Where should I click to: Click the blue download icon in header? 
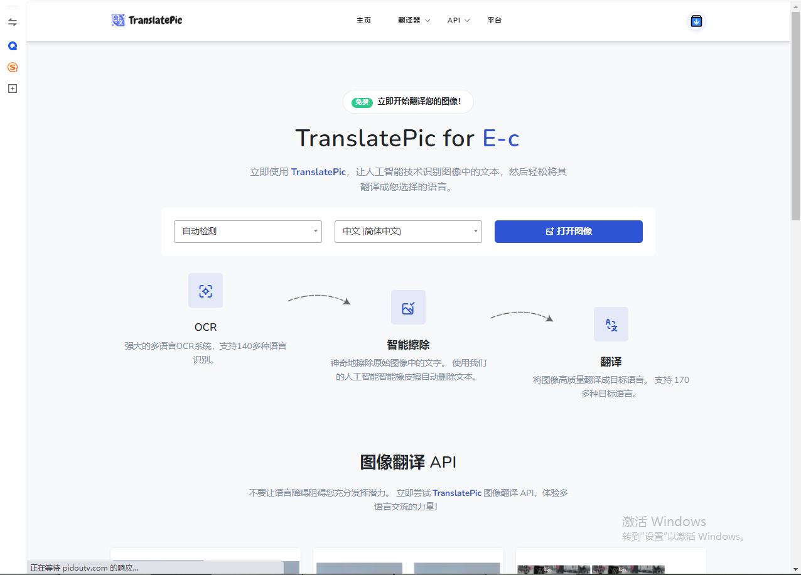[x=696, y=21]
